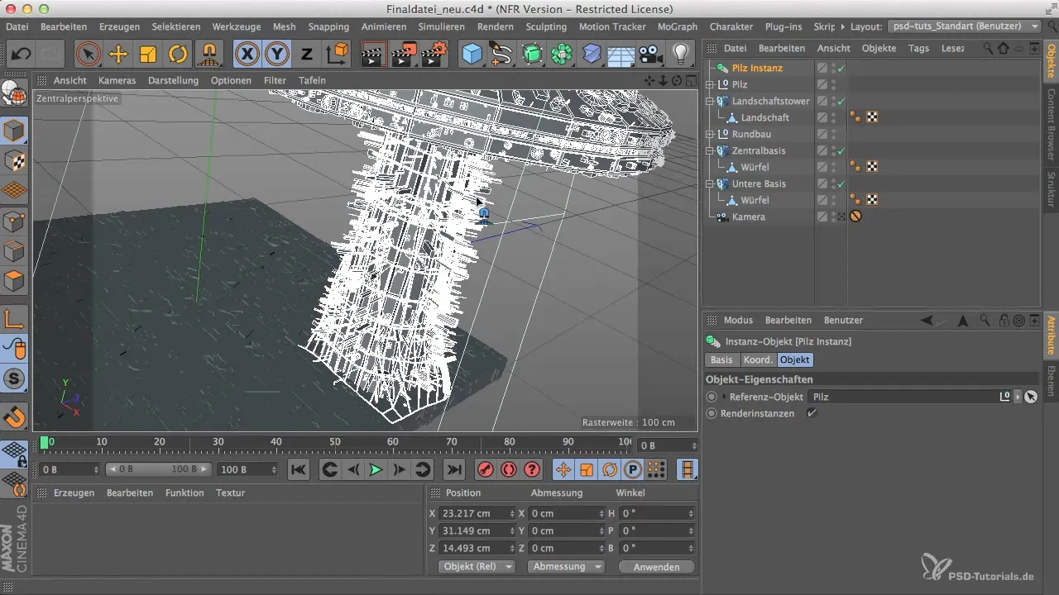Open viewport Kameras menu
1059x595 pixels.
click(x=117, y=80)
